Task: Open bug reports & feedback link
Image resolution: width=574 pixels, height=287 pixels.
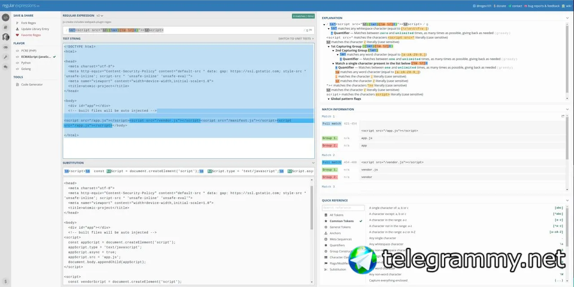Action: click(x=542, y=6)
